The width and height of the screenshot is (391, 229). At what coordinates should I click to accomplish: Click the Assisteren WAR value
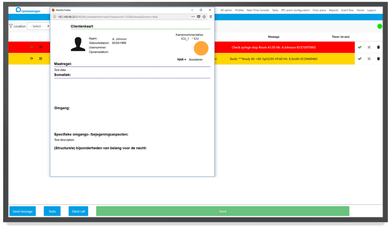click(x=196, y=60)
